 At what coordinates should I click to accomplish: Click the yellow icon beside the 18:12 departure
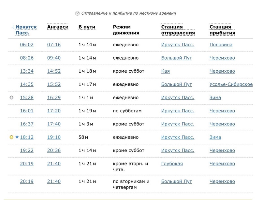click(12, 137)
